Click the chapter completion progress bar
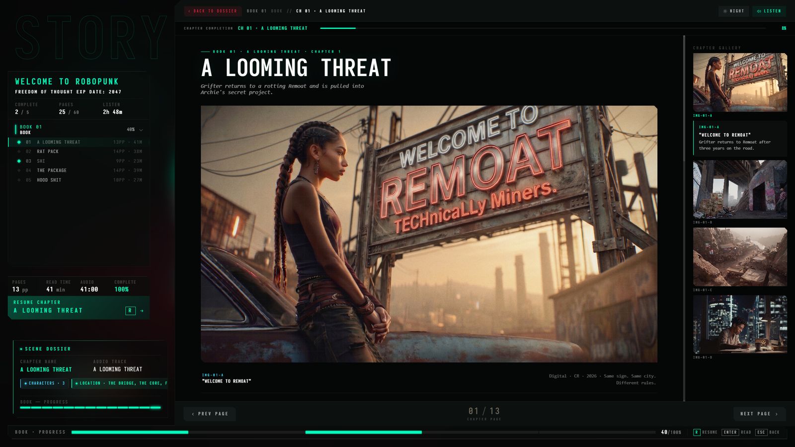The image size is (795, 447). [543, 28]
